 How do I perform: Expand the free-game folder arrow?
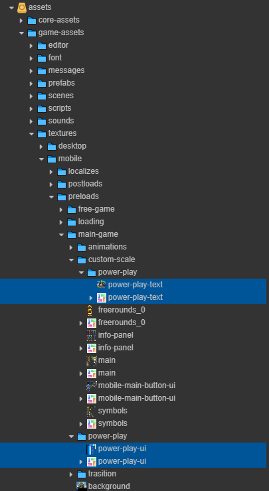(61, 210)
